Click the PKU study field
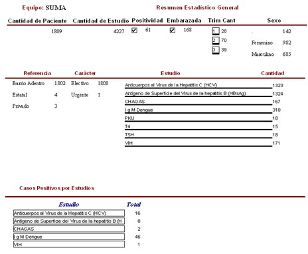 point(198,118)
